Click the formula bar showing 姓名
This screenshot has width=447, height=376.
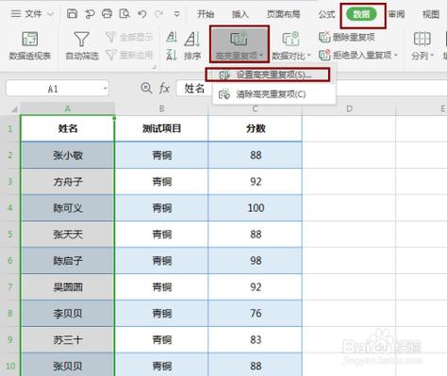311,89
